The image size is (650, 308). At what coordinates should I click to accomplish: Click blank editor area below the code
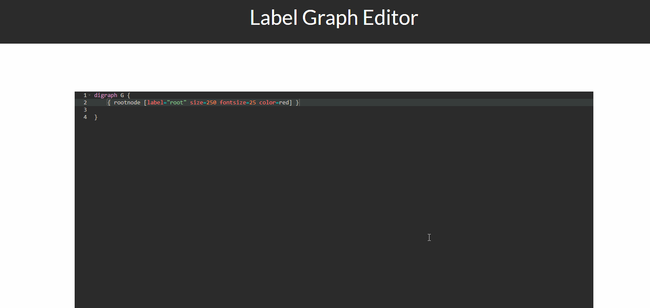300,192
